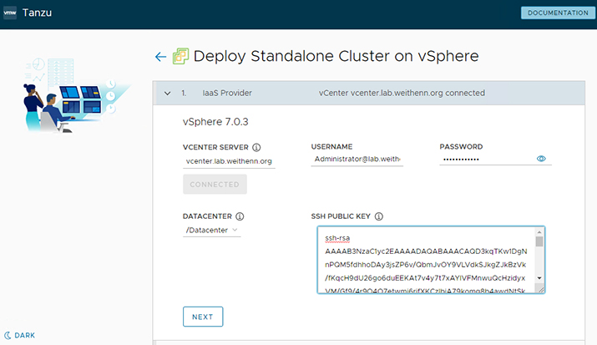Focus the USERNAME input field
This screenshot has width=597, height=345.
[357, 160]
